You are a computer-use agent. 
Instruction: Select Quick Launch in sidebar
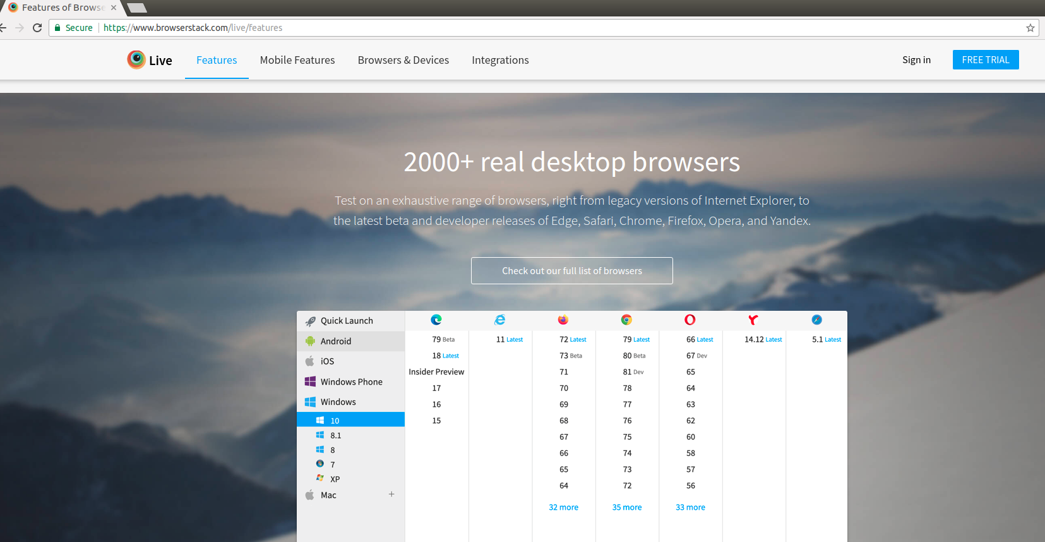(x=350, y=321)
